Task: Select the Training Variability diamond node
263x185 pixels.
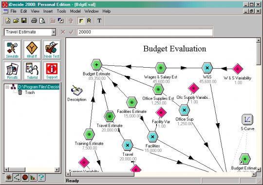Action: [x=84, y=162]
